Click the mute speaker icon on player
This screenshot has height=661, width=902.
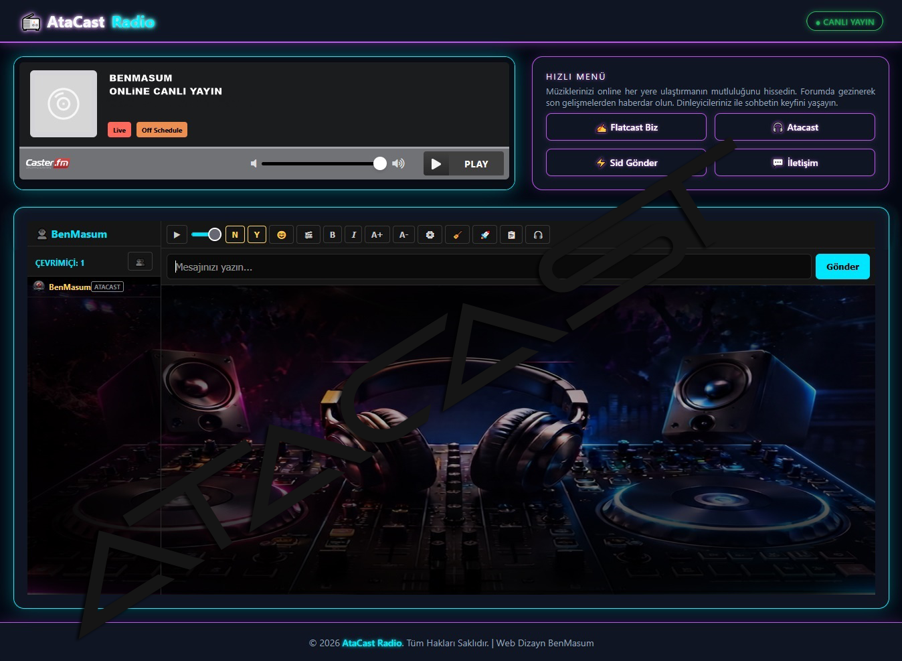click(254, 163)
